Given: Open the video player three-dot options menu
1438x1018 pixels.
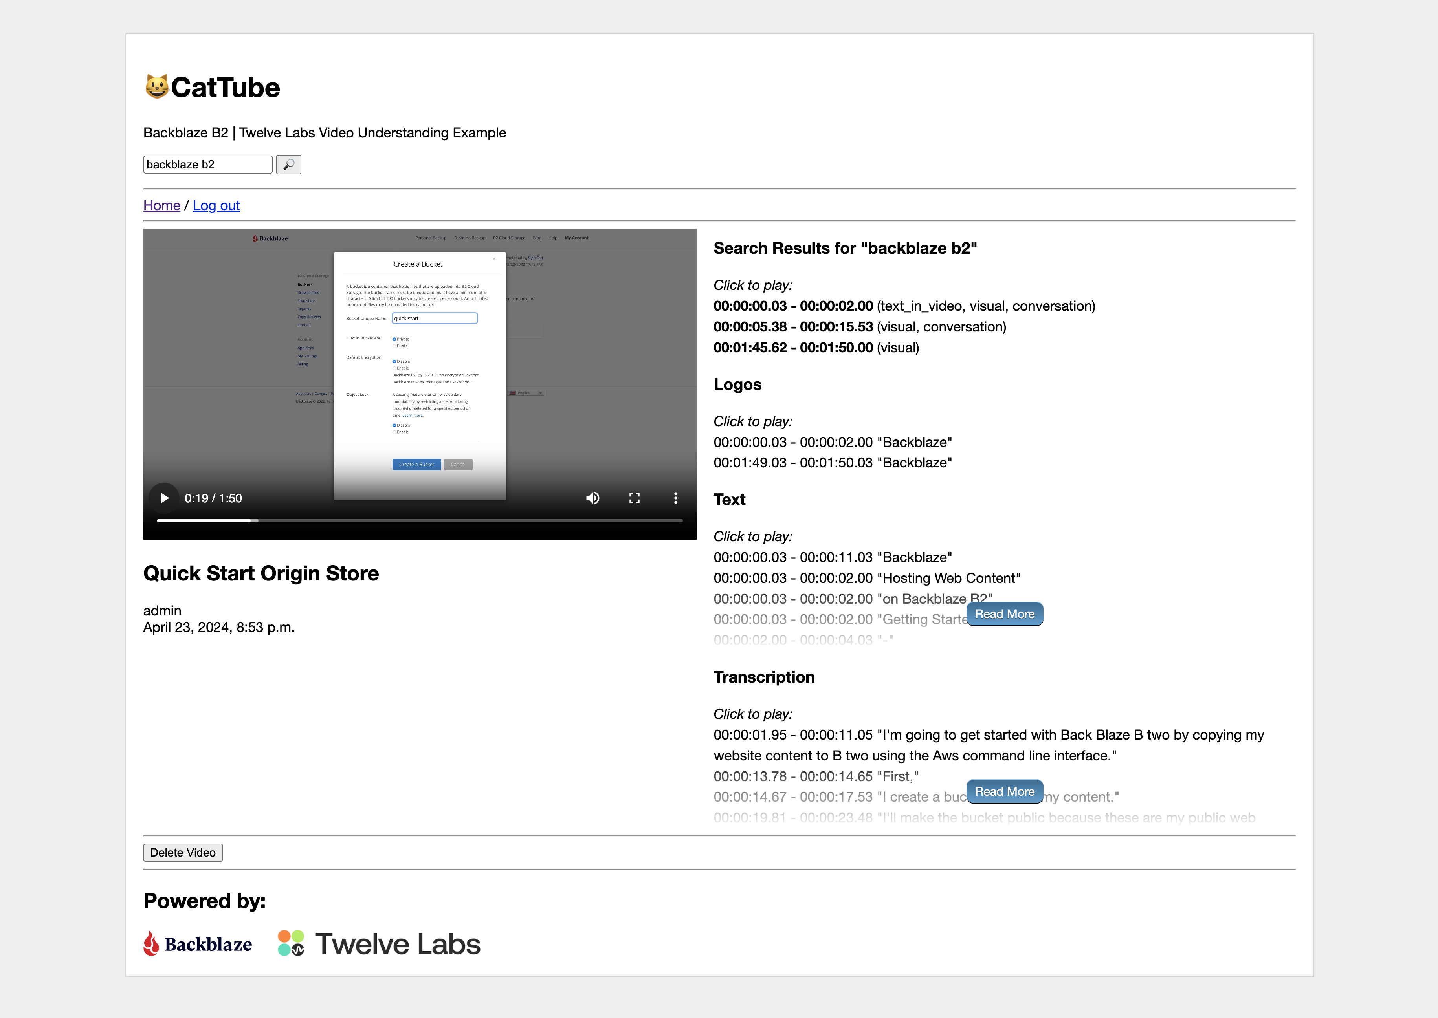Looking at the screenshot, I should (675, 498).
